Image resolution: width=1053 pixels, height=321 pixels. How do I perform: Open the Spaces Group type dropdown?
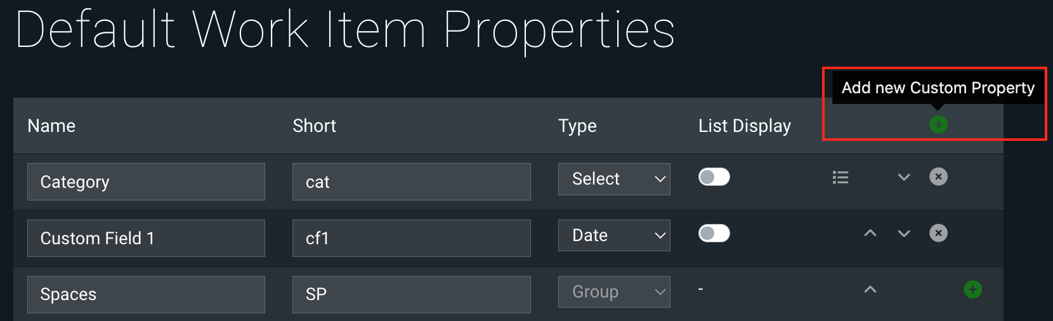[614, 292]
